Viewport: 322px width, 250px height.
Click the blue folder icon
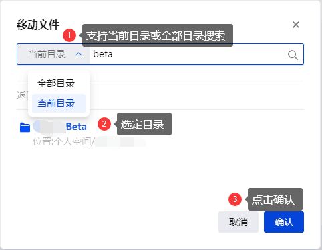pos(25,127)
